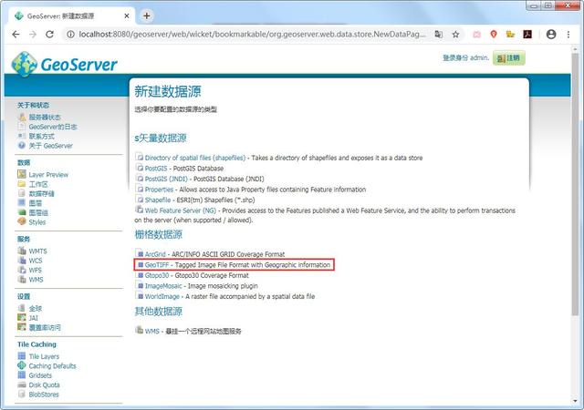Open Layer Preview in sidebar

click(48, 175)
